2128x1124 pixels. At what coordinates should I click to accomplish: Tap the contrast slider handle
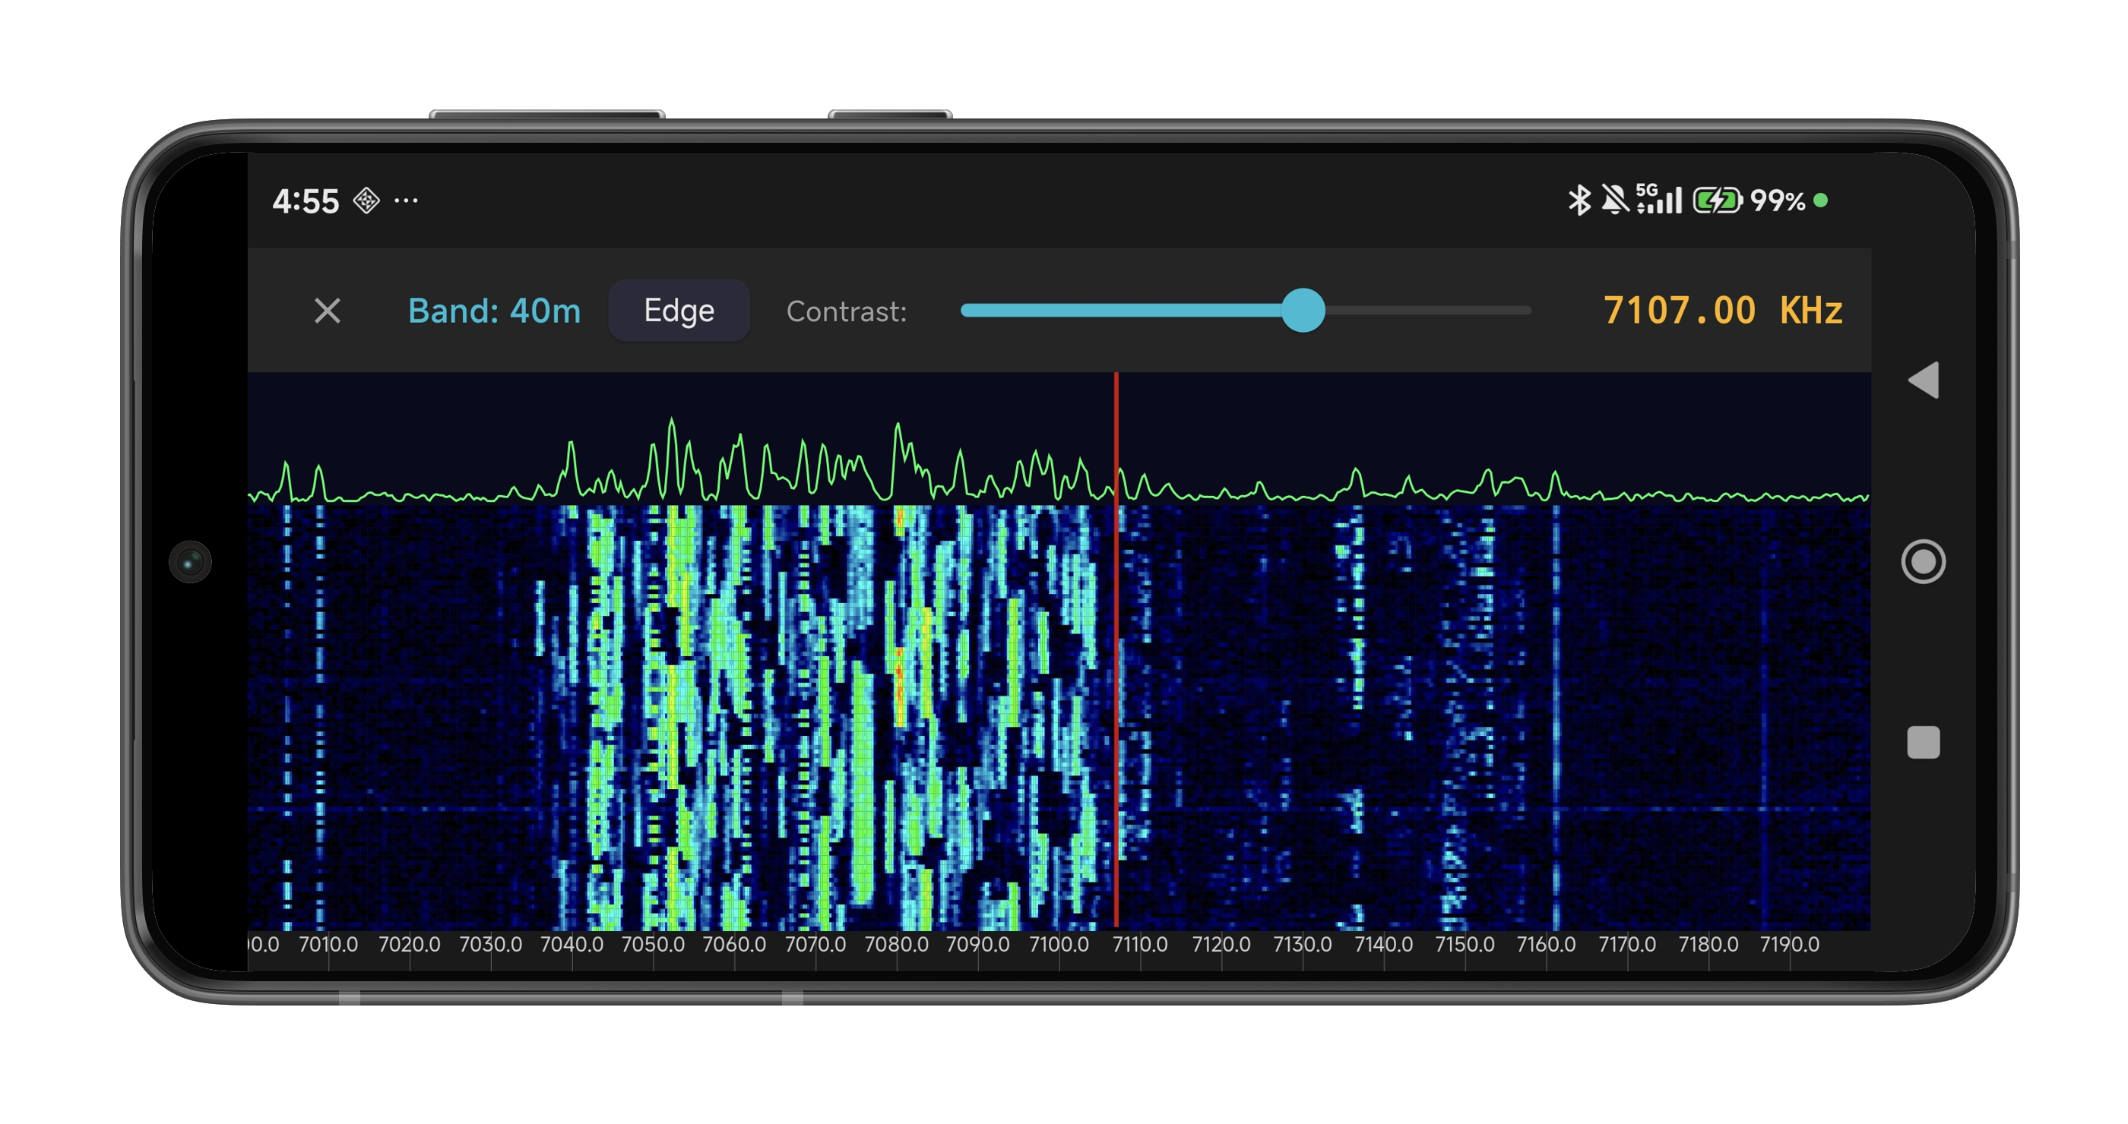pos(1302,311)
